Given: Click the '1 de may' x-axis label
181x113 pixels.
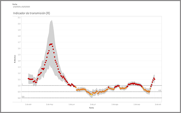Looking at the screenshot, I should tap(50, 104).
